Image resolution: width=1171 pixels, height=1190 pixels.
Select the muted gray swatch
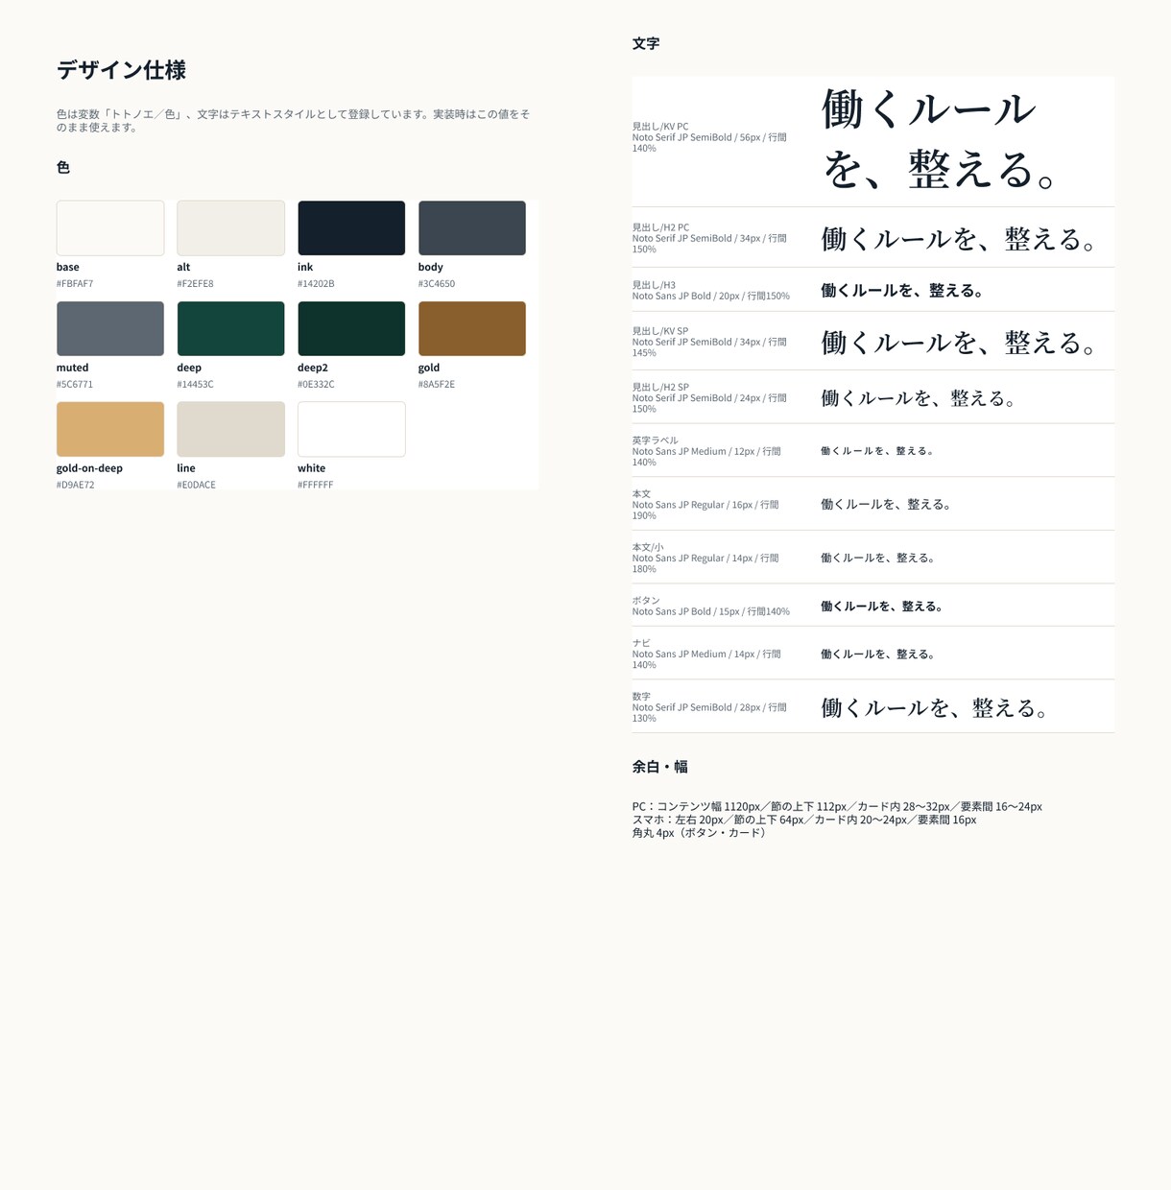(x=110, y=328)
